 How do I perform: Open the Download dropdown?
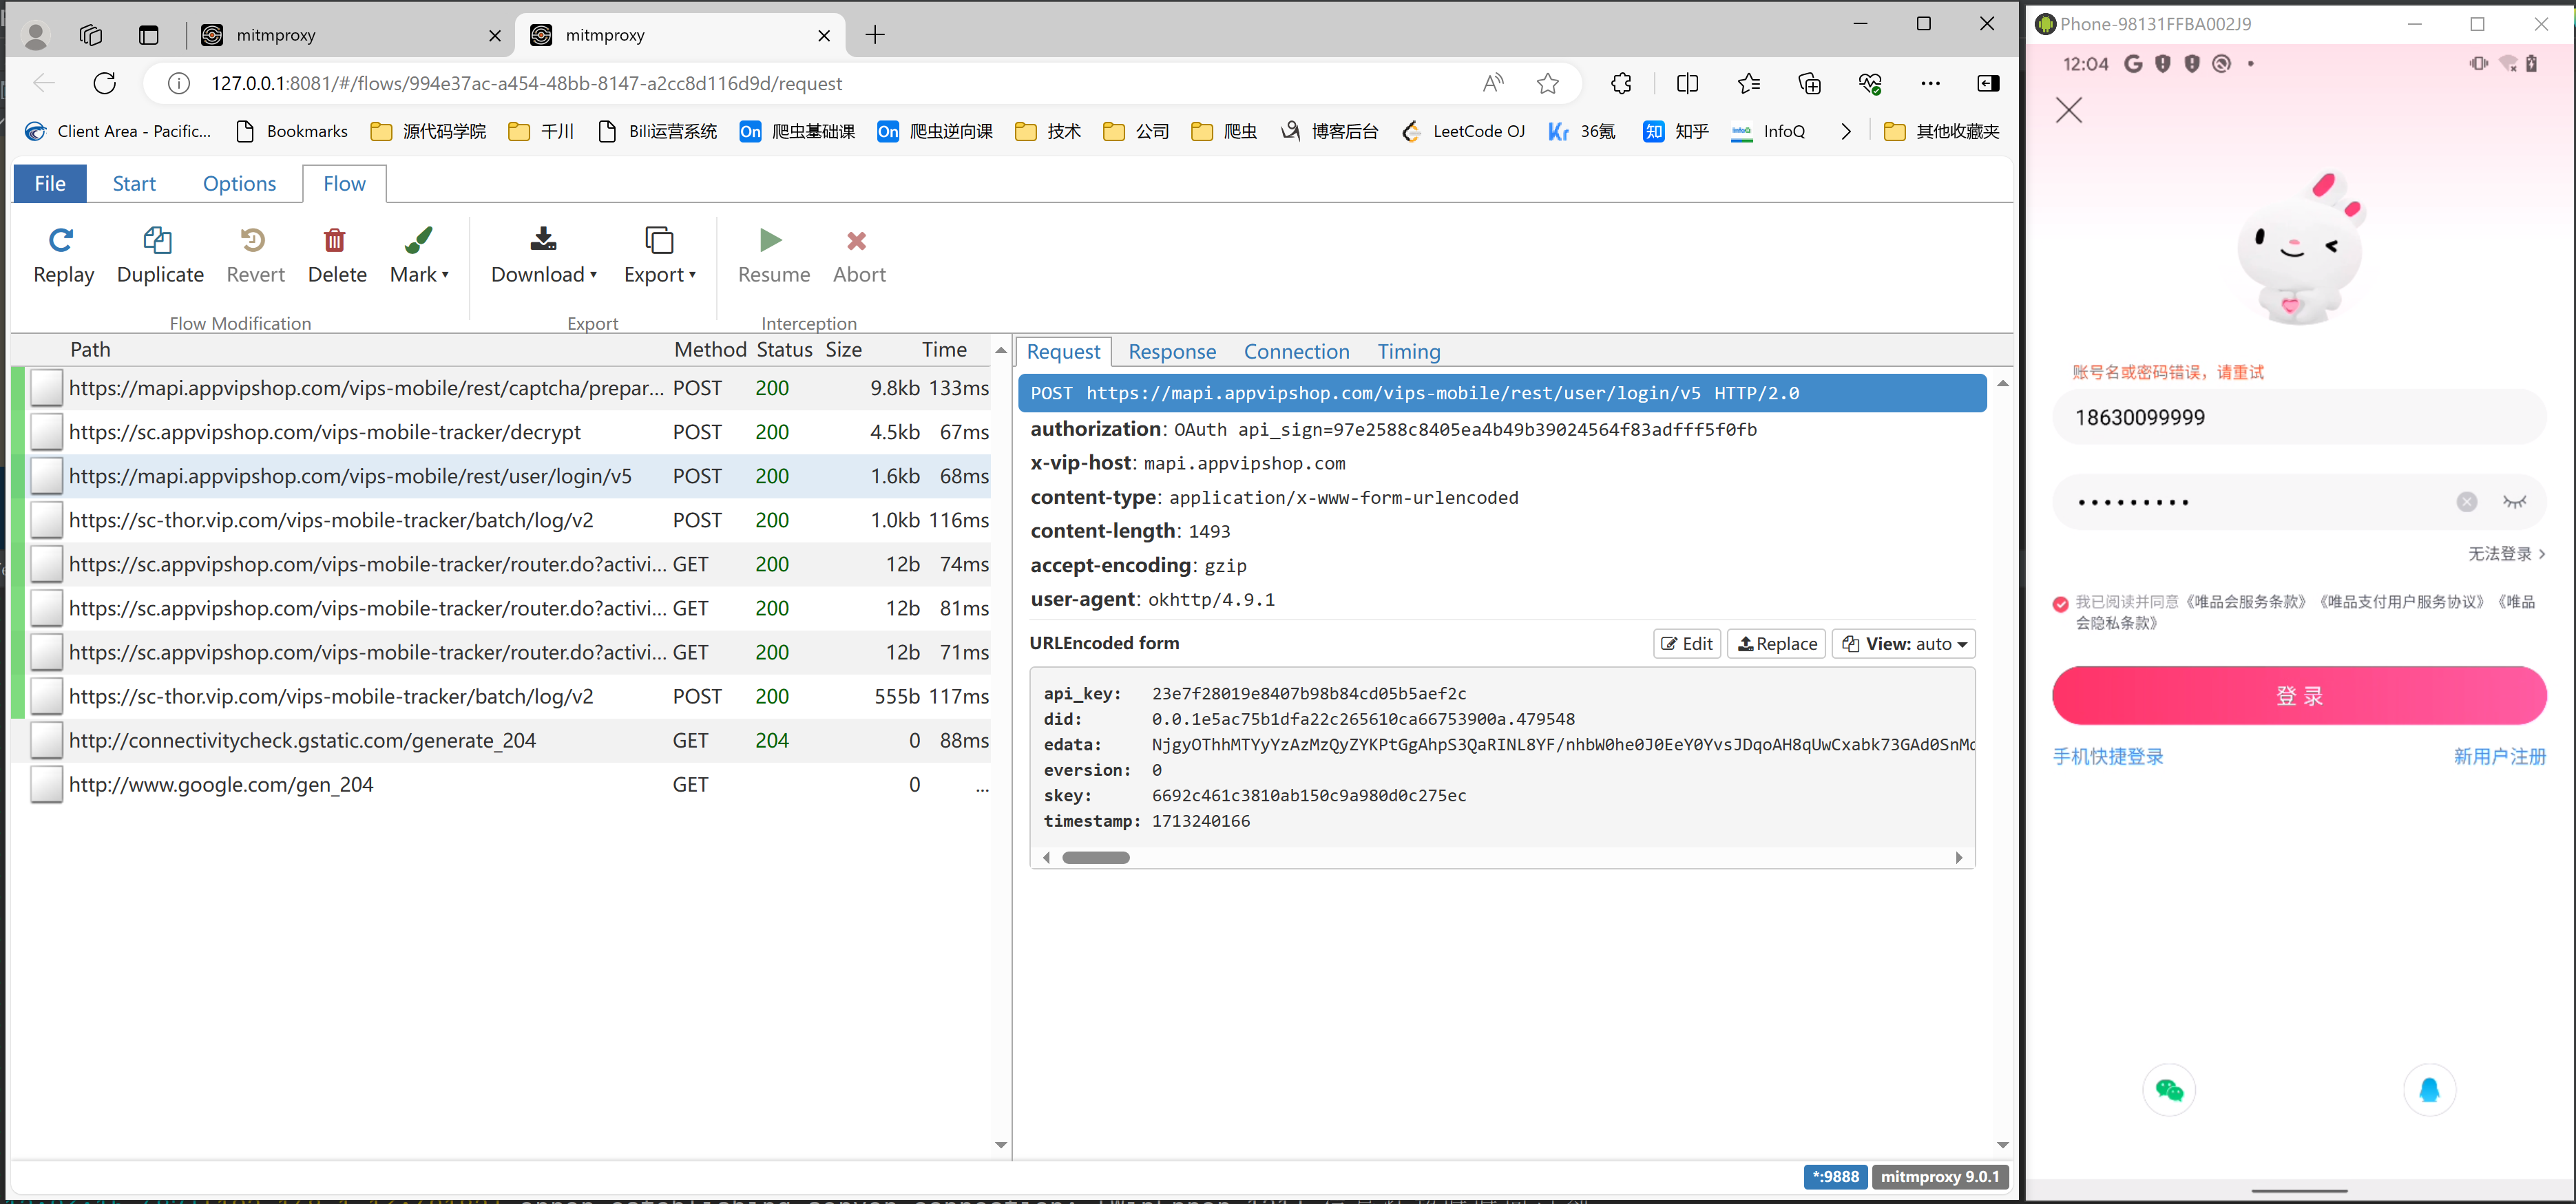click(x=543, y=255)
